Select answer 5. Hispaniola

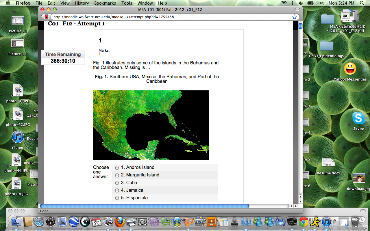[x=117, y=198]
